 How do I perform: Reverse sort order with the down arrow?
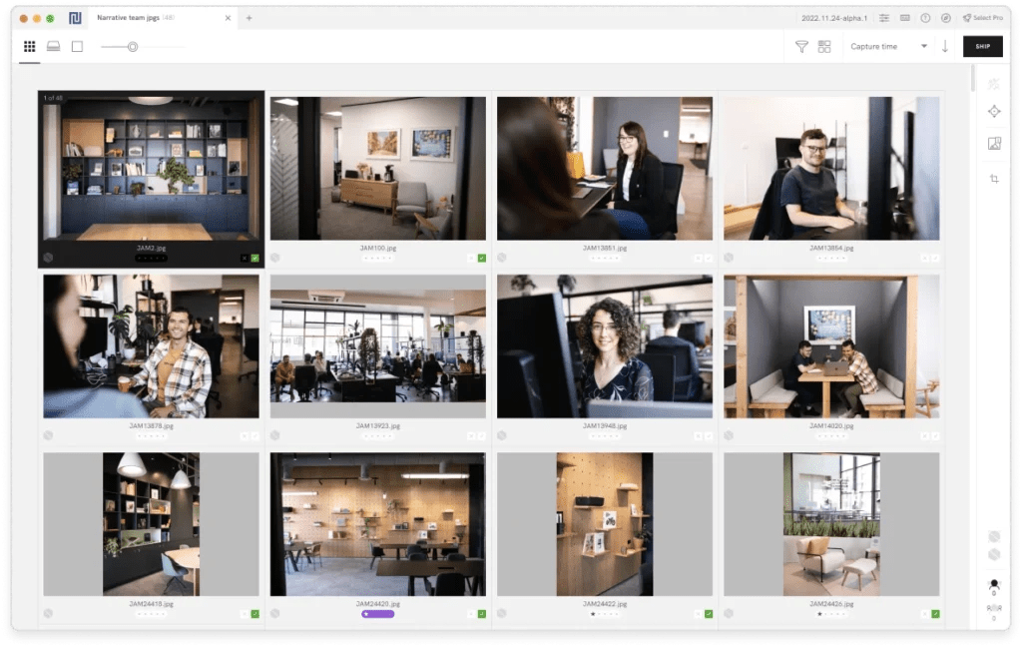coord(944,46)
